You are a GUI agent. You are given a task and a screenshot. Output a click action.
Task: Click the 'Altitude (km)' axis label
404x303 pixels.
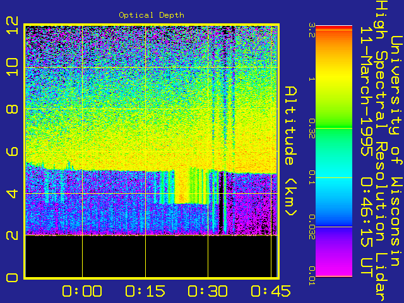(x=291, y=151)
